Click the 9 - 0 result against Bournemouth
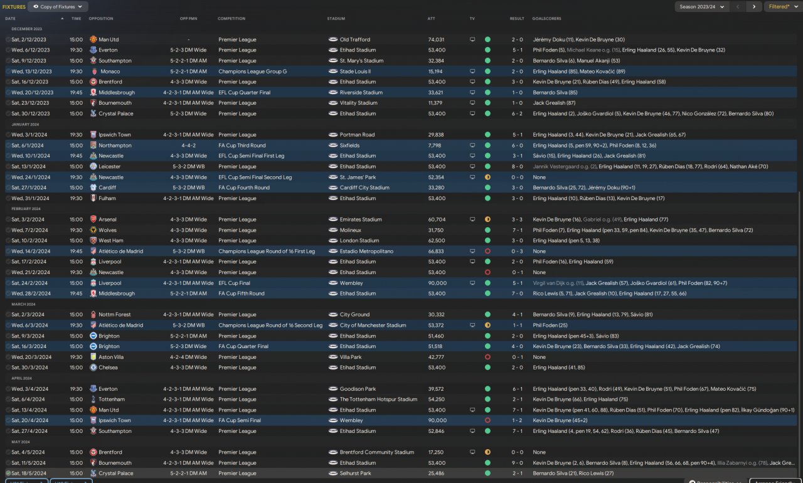 click(x=517, y=463)
